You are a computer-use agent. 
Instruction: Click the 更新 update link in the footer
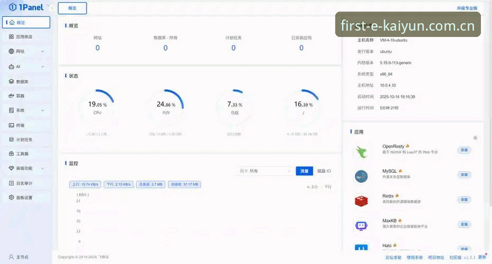[482, 258]
